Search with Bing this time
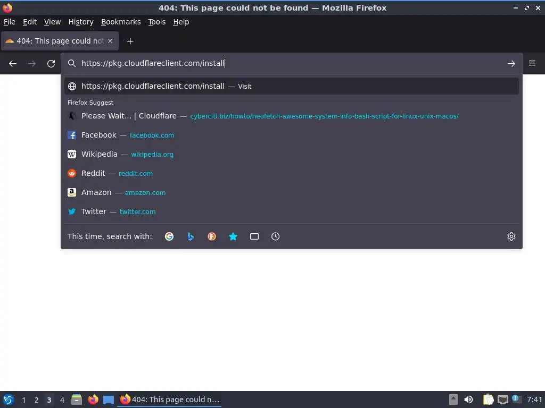Viewport: 545px width, 408px height. [191, 236]
